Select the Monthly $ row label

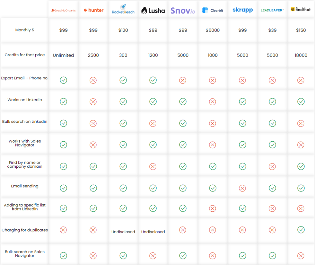pos(25,30)
